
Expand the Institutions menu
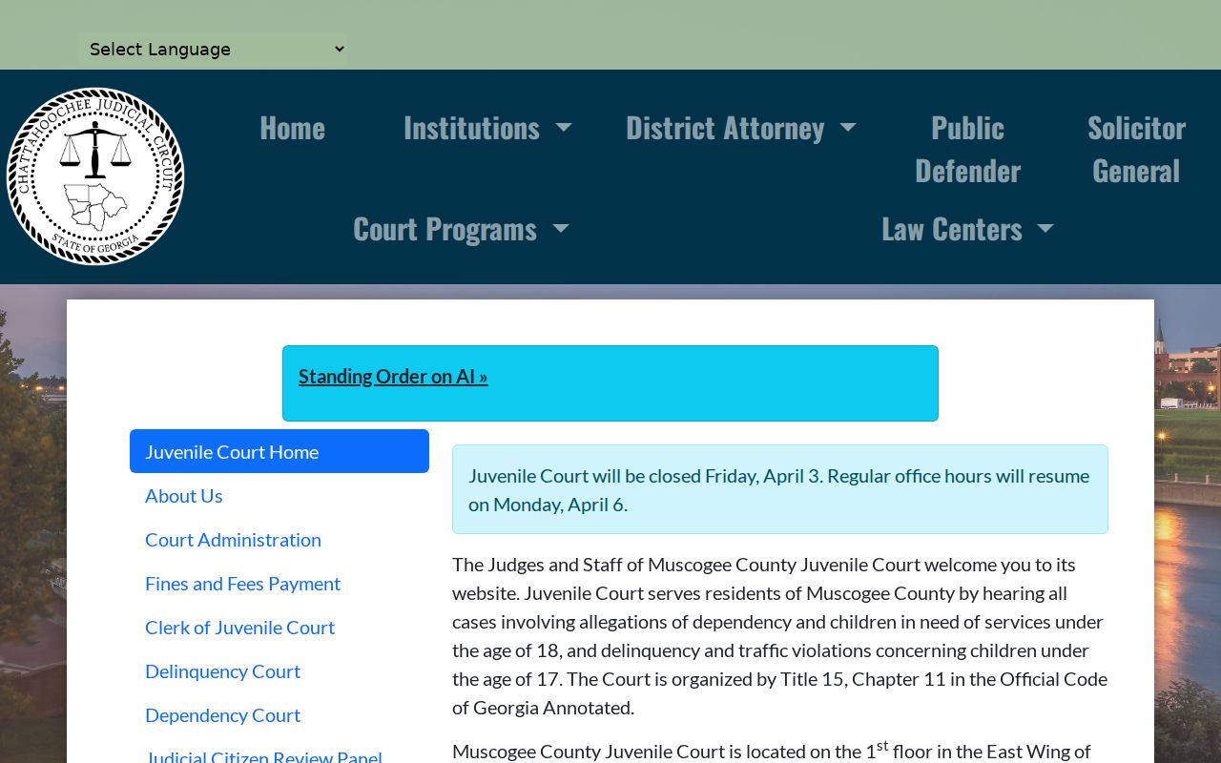(x=487, y=128)
